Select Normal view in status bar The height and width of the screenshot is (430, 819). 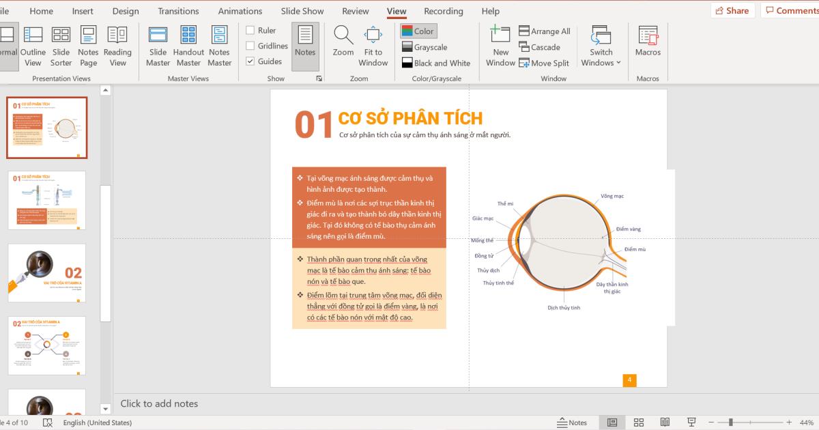pos(612,422)
